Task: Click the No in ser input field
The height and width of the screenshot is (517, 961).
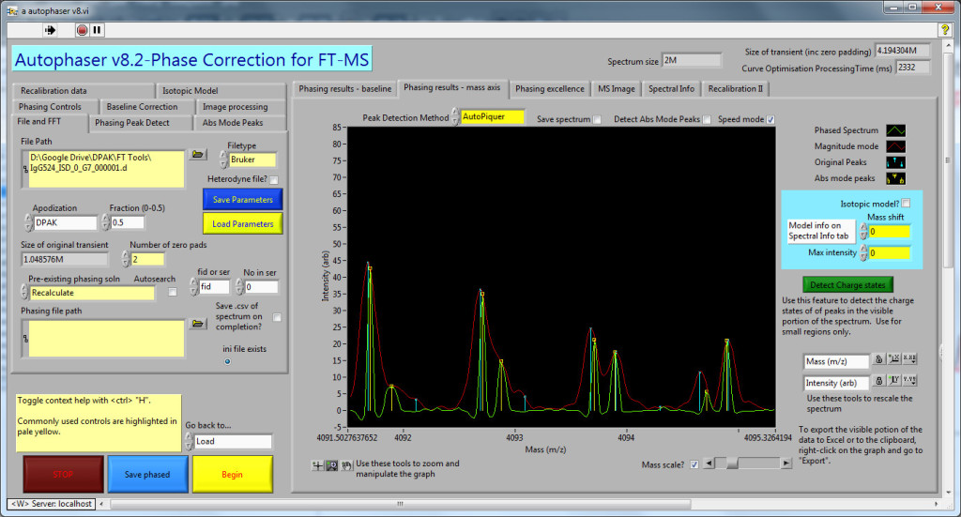Action: click(x=261, y=287)
